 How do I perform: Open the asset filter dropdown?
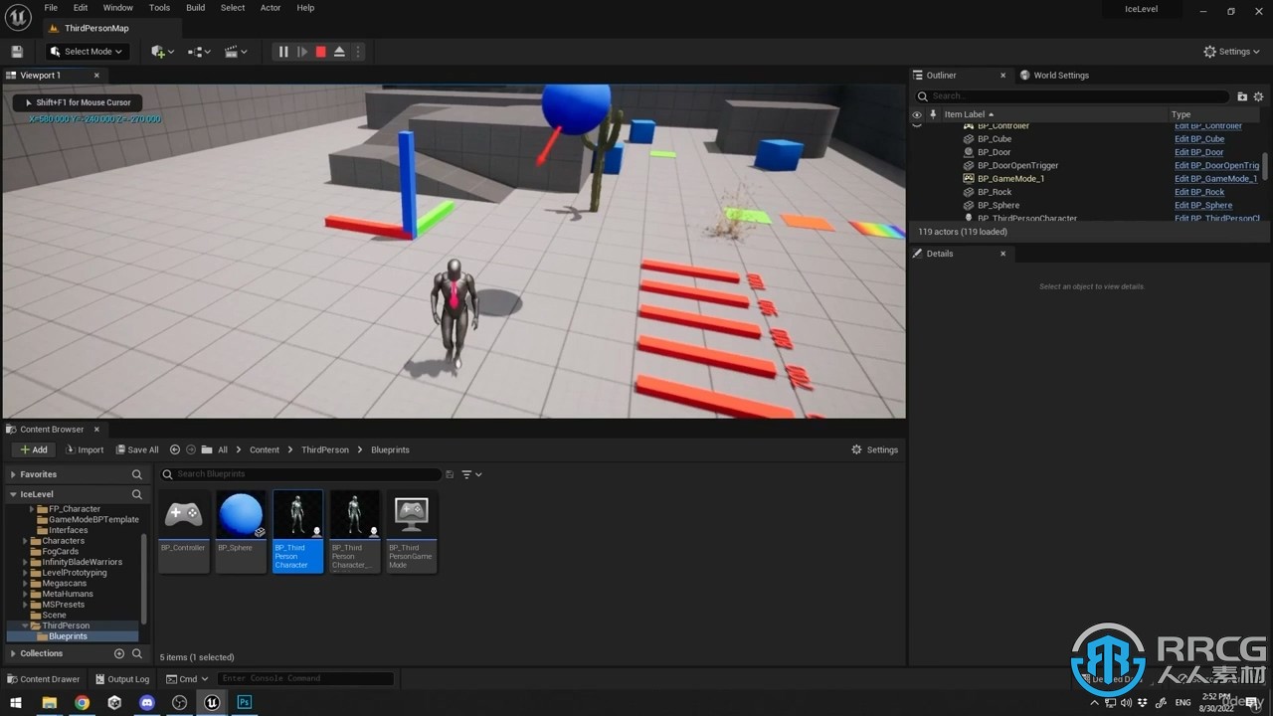(x=471, y=474)
